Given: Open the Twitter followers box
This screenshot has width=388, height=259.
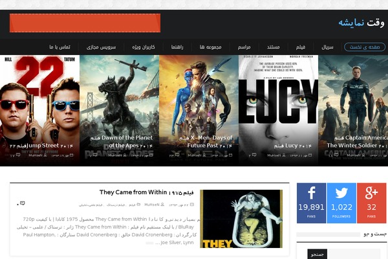Looking at the screenshot, I should click(341, 203).
